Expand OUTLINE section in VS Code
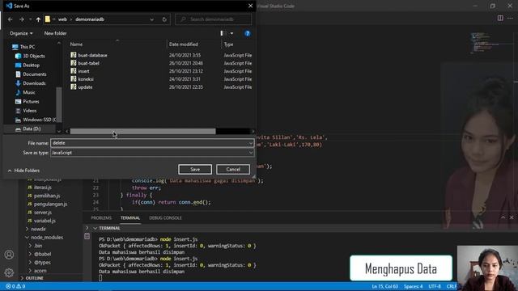518x291 pixels. 34,278
